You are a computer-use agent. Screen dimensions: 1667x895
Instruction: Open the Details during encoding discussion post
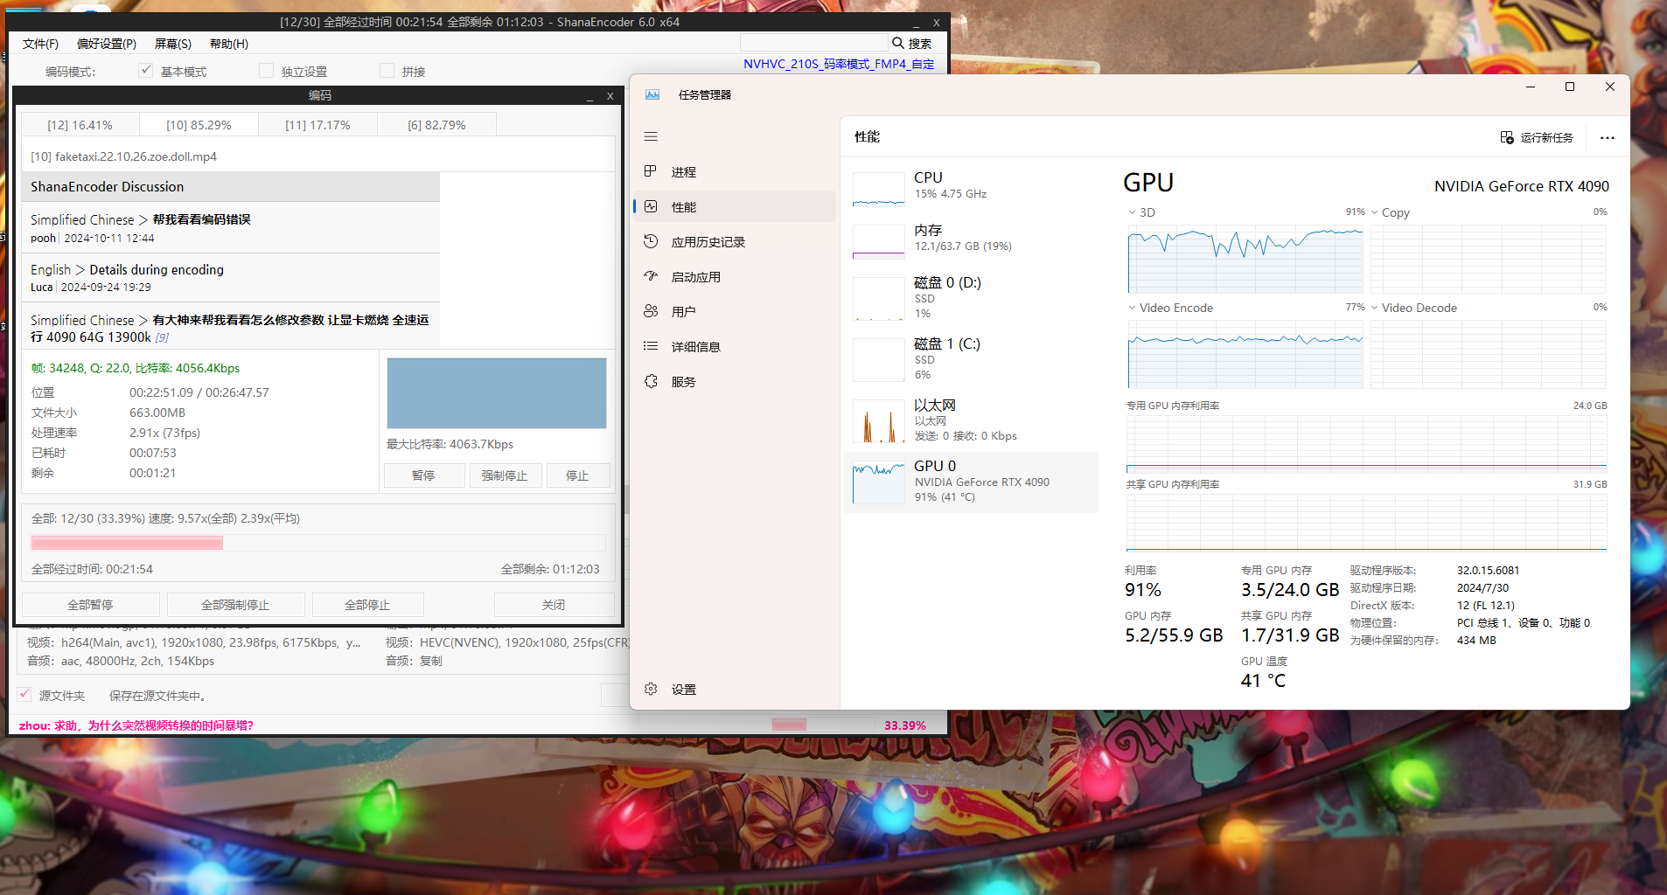point(157,270)
